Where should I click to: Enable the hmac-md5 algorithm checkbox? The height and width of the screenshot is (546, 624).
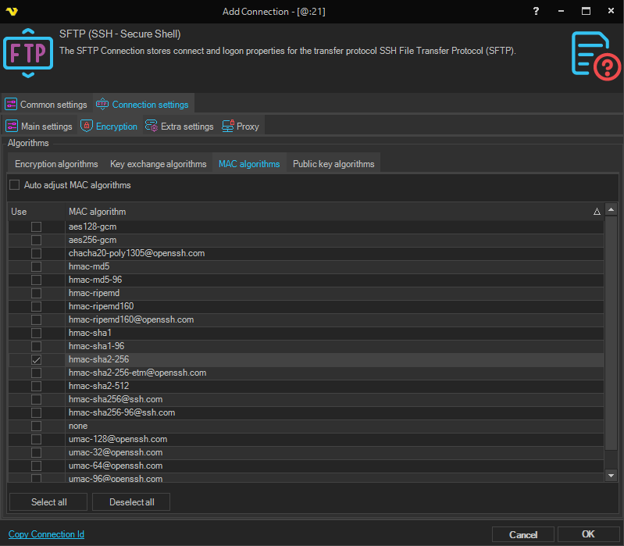coord(37,266)
